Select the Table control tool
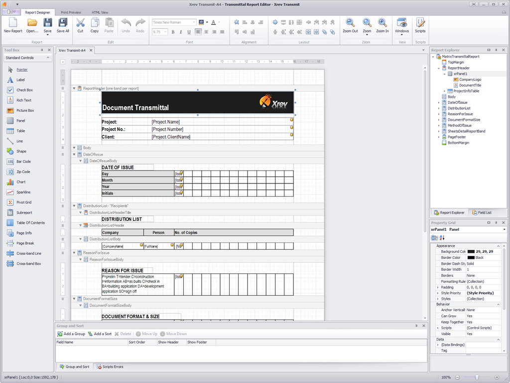Viewport: 510px width, 383px height. coord(21,131)
